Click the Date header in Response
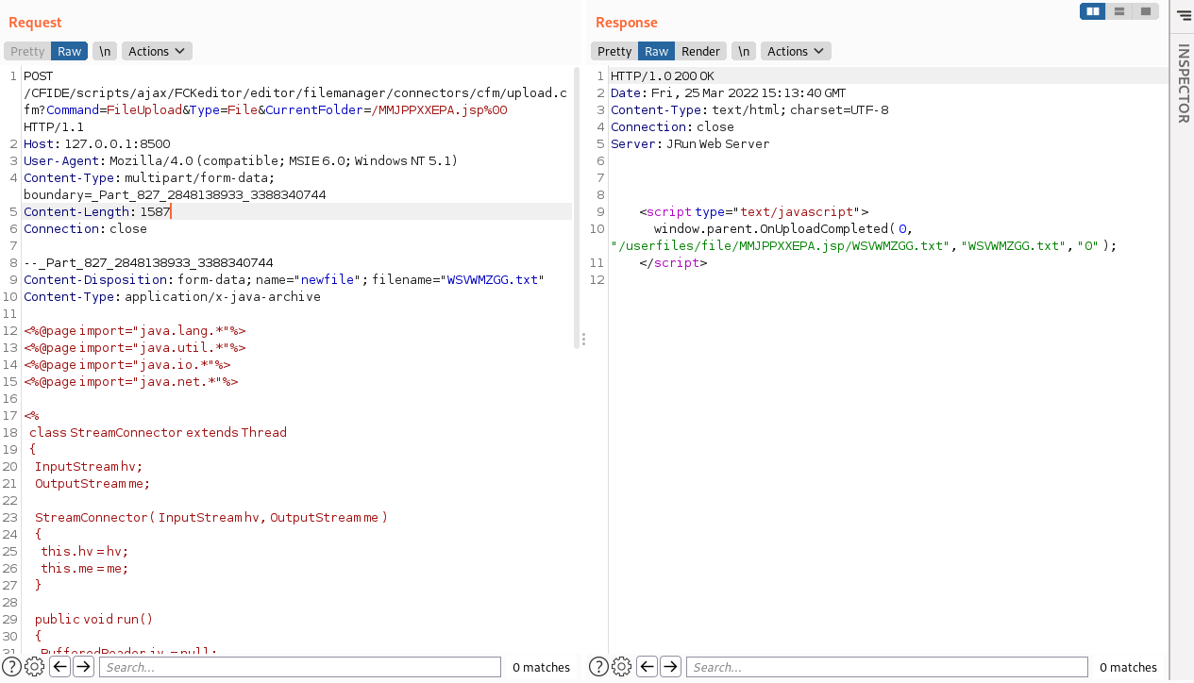The height and width of the screenshot is (683, 1194). 728,92
